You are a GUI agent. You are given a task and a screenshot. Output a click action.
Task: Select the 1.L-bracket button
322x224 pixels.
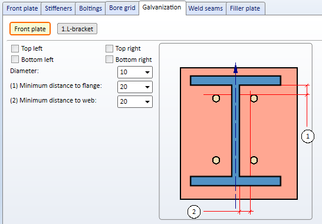(77, 29)
